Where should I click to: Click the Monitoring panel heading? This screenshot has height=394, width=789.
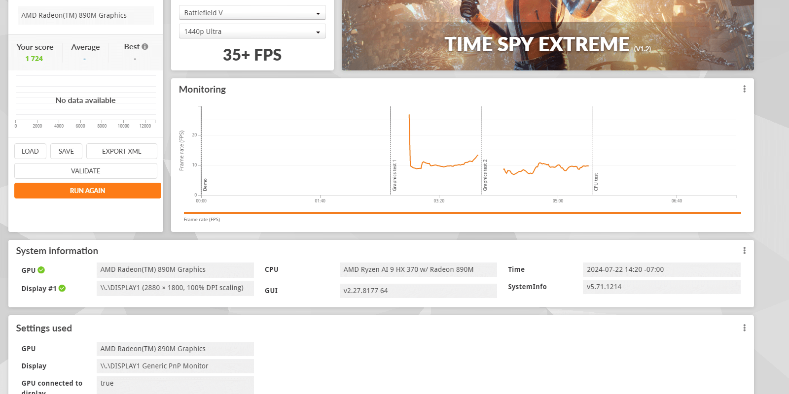202,89
